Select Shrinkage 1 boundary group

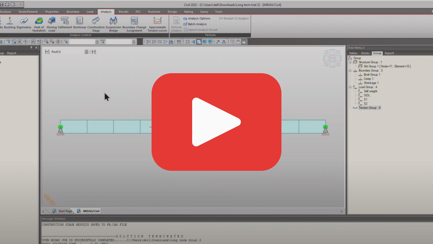(371, 83)
